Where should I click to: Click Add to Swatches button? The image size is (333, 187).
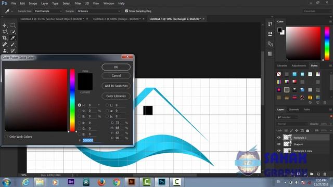point(116,86)
